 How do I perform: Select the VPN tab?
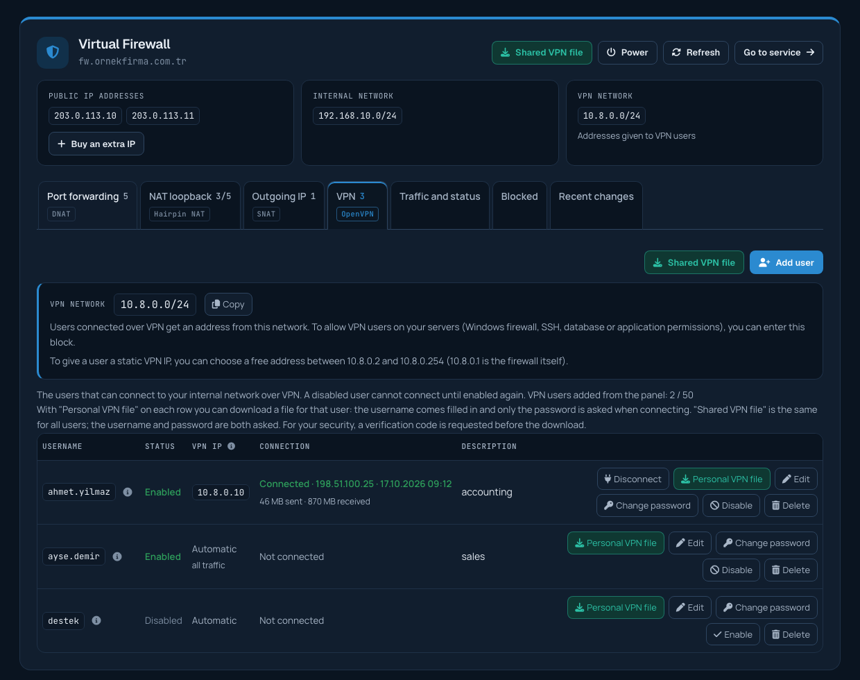pyautogui.click(x=357, y=205)
